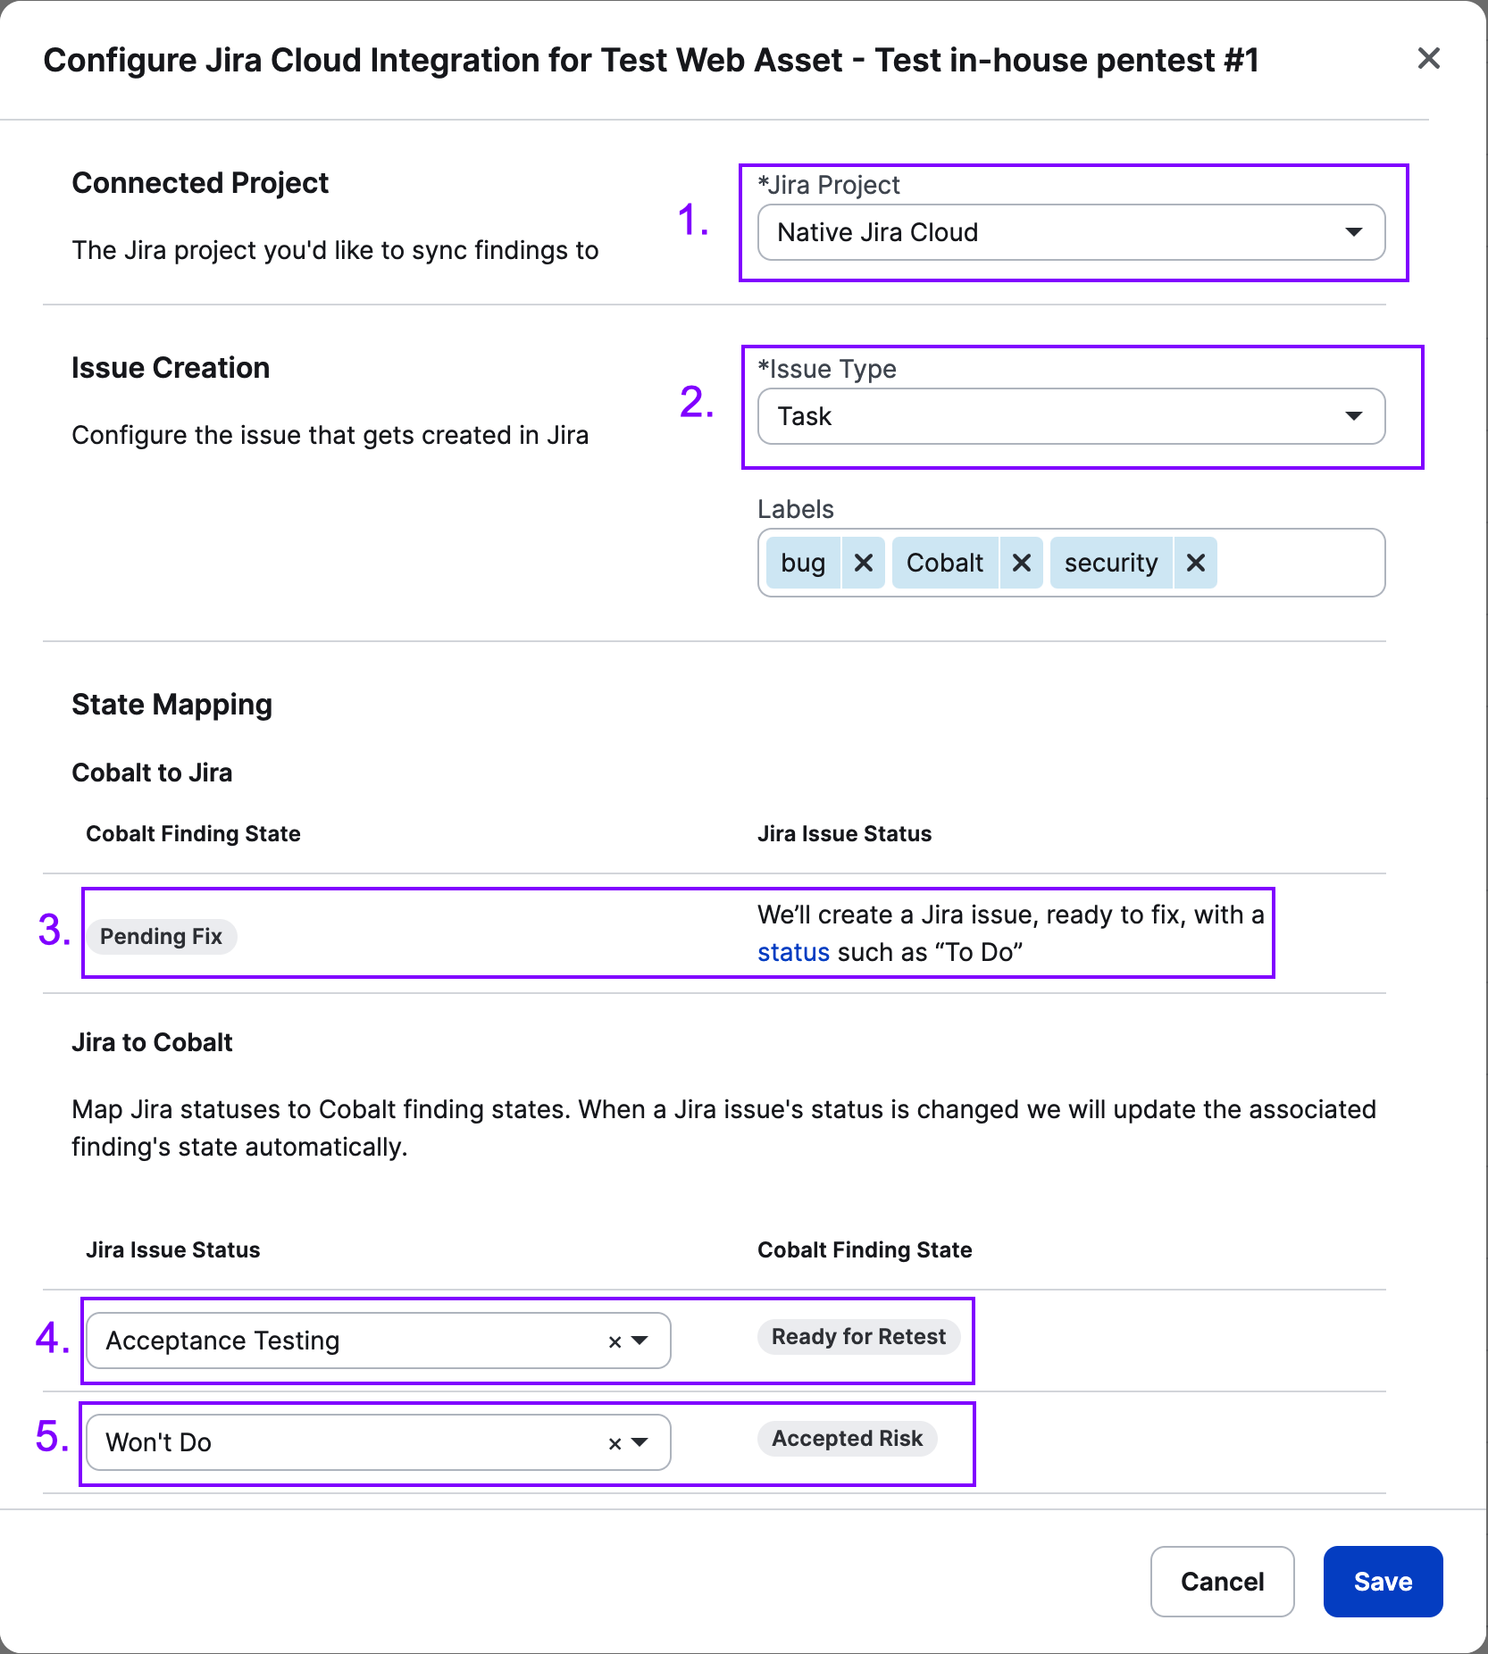Close the Configure Jira Cloud Integration dialog
Screen dimensions: 1488x1654
[1428, 59]
